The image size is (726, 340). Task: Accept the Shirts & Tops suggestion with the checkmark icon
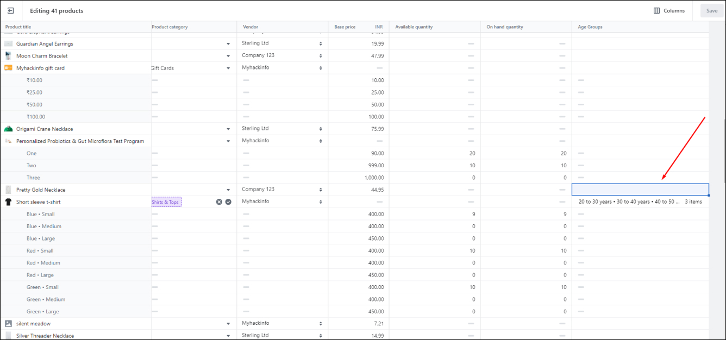pos(228,202)
